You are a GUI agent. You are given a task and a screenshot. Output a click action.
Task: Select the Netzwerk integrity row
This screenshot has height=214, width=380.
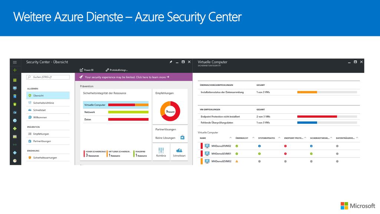pos(116,112)
